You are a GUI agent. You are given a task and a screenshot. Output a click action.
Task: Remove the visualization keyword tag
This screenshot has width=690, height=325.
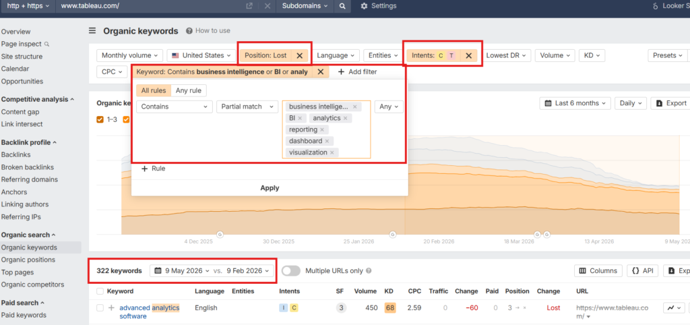pyautogui.click(x=332, y=153)
